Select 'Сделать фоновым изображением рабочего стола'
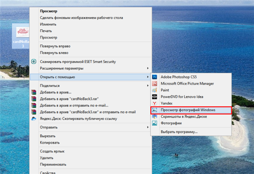Image resolution: width=254 pixels, height=174 pixels. click(x=81, y=18)
